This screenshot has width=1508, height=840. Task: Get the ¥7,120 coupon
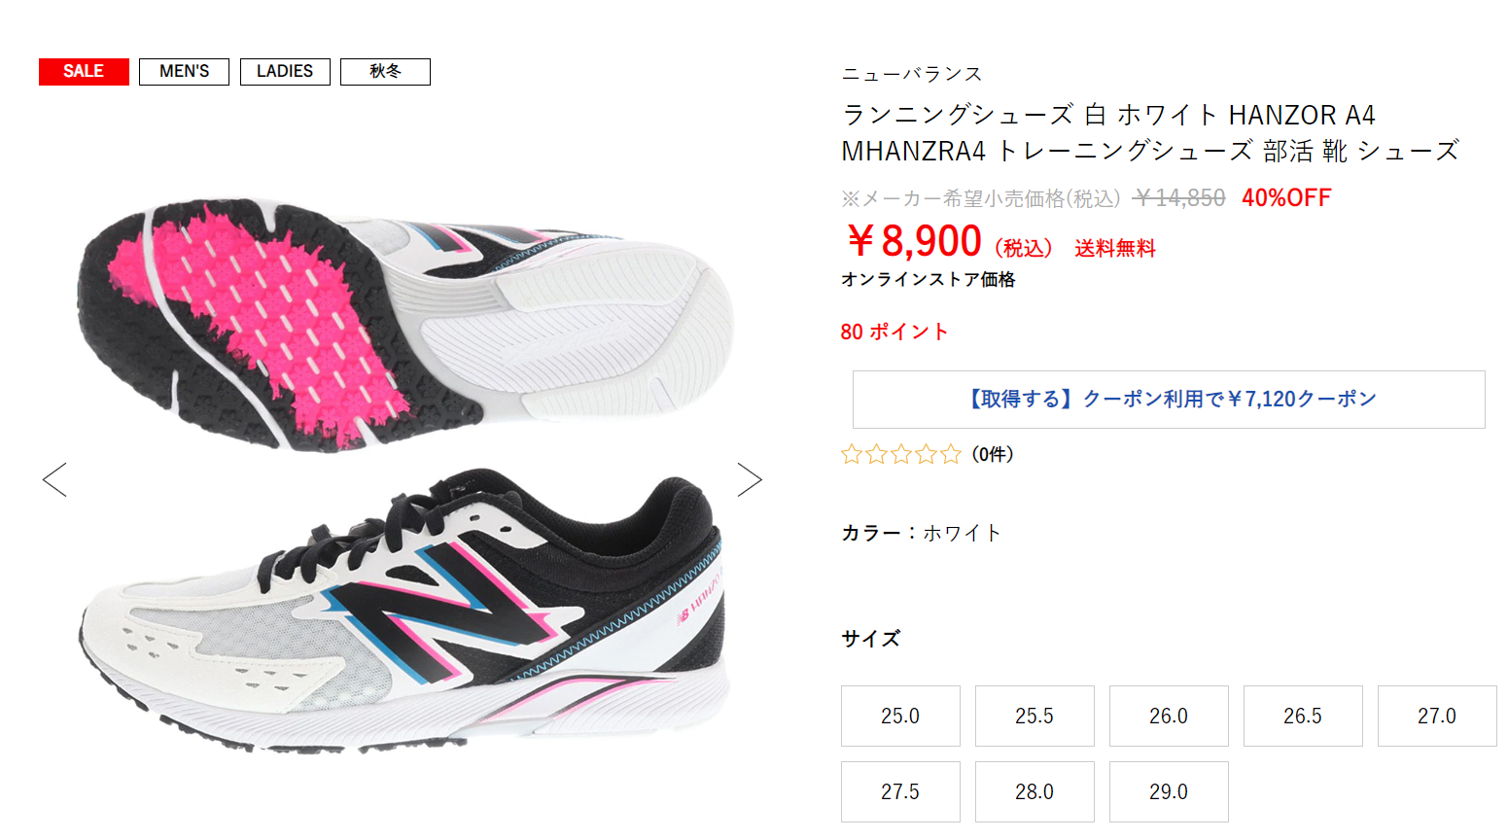click(x=1169, y=400)
